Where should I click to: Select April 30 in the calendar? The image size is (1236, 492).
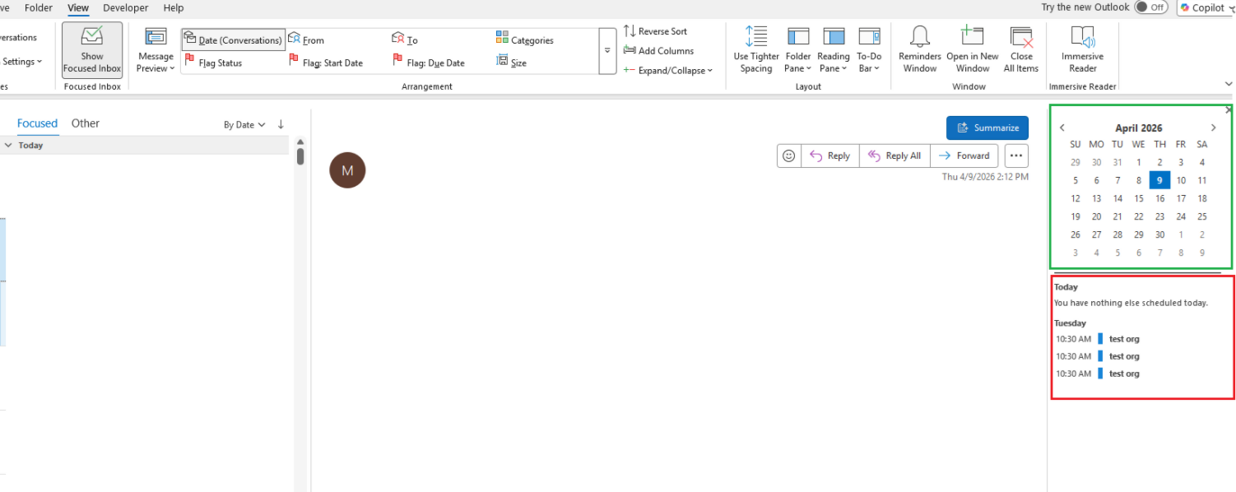(1159, 234)
